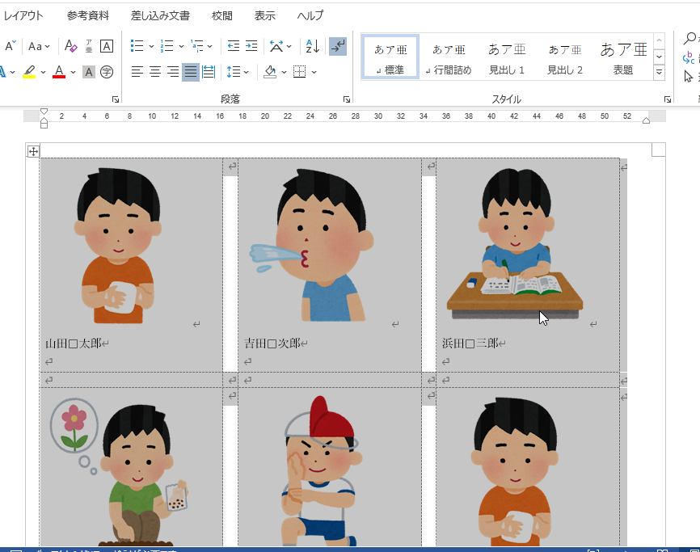Apply yellow text highlight color
This screenshot has width=700, height=552.
(x=28, y=73)
